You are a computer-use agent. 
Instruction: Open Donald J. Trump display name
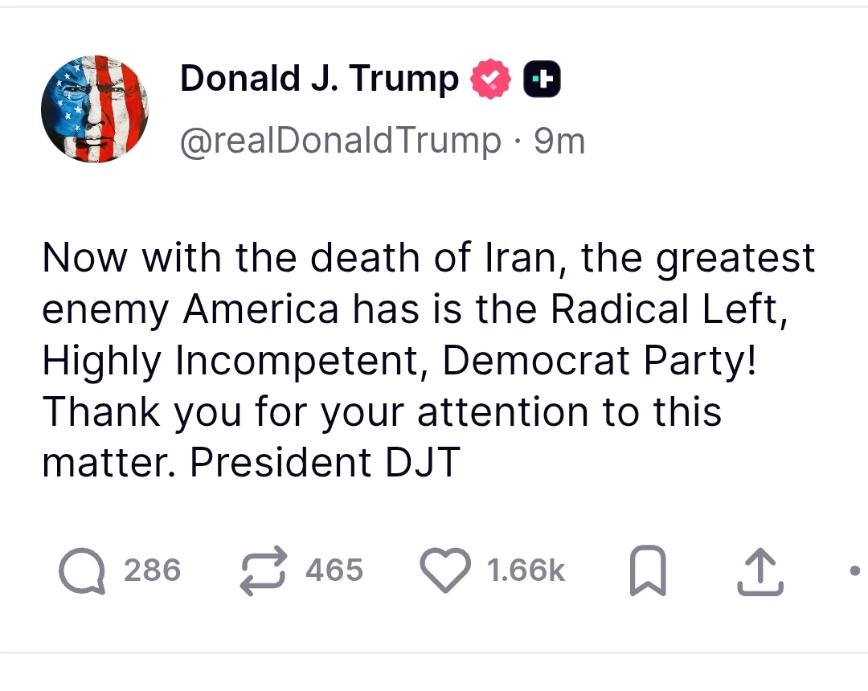[319, 80]
